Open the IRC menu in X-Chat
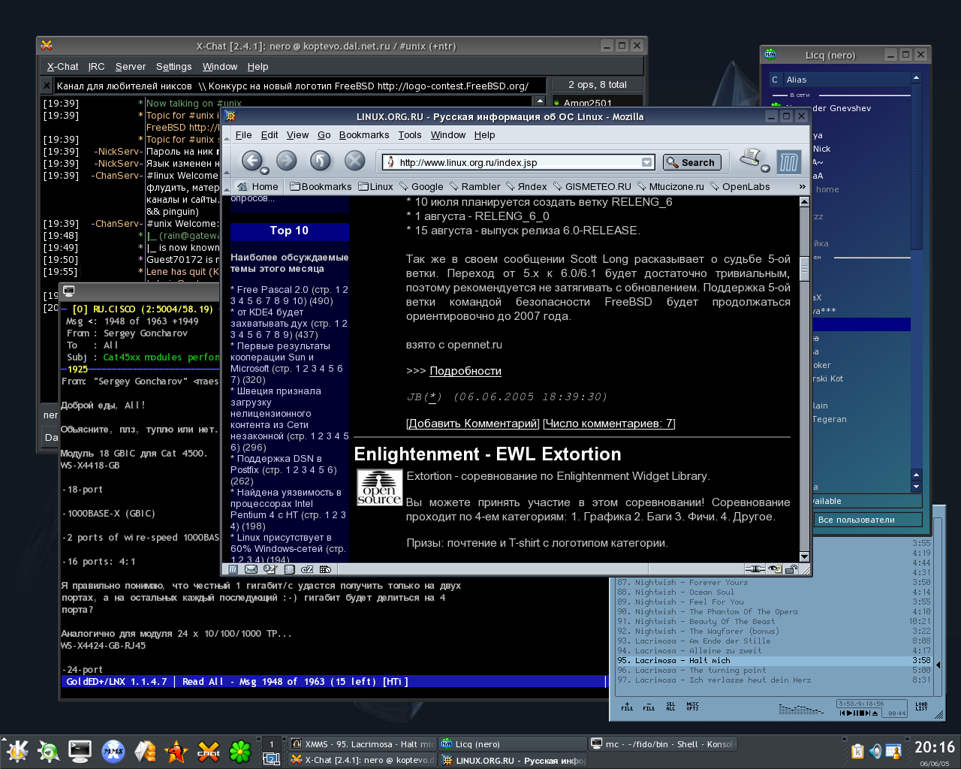 point(96,67)
